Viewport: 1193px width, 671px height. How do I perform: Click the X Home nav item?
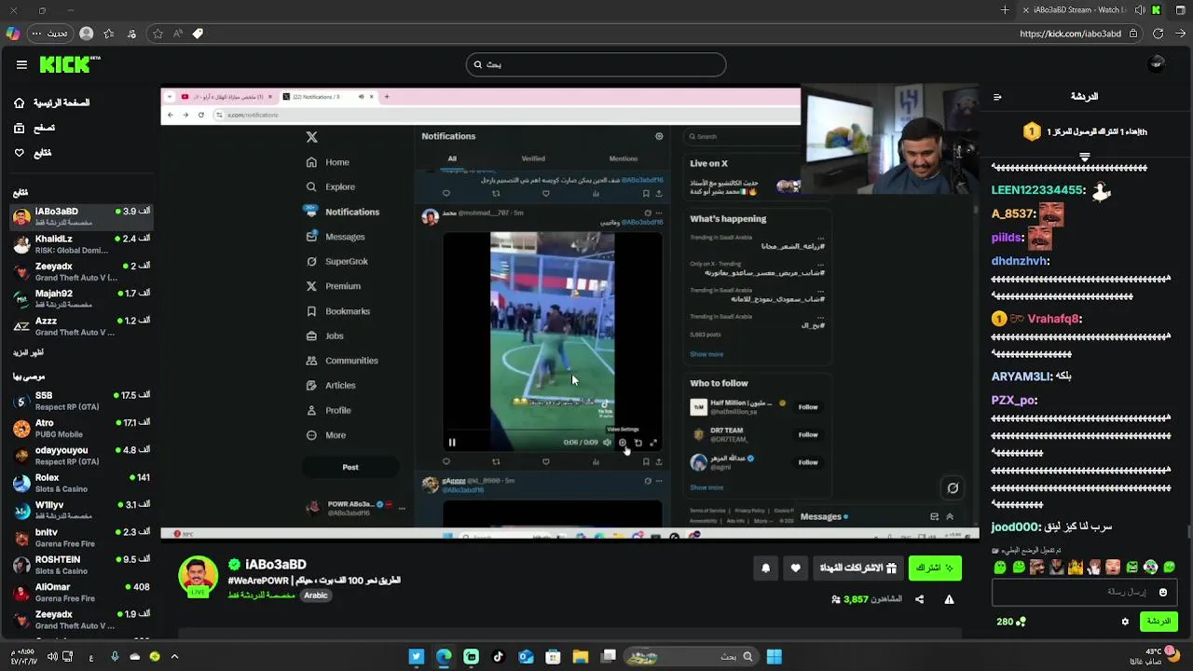[x=327, y=162]
